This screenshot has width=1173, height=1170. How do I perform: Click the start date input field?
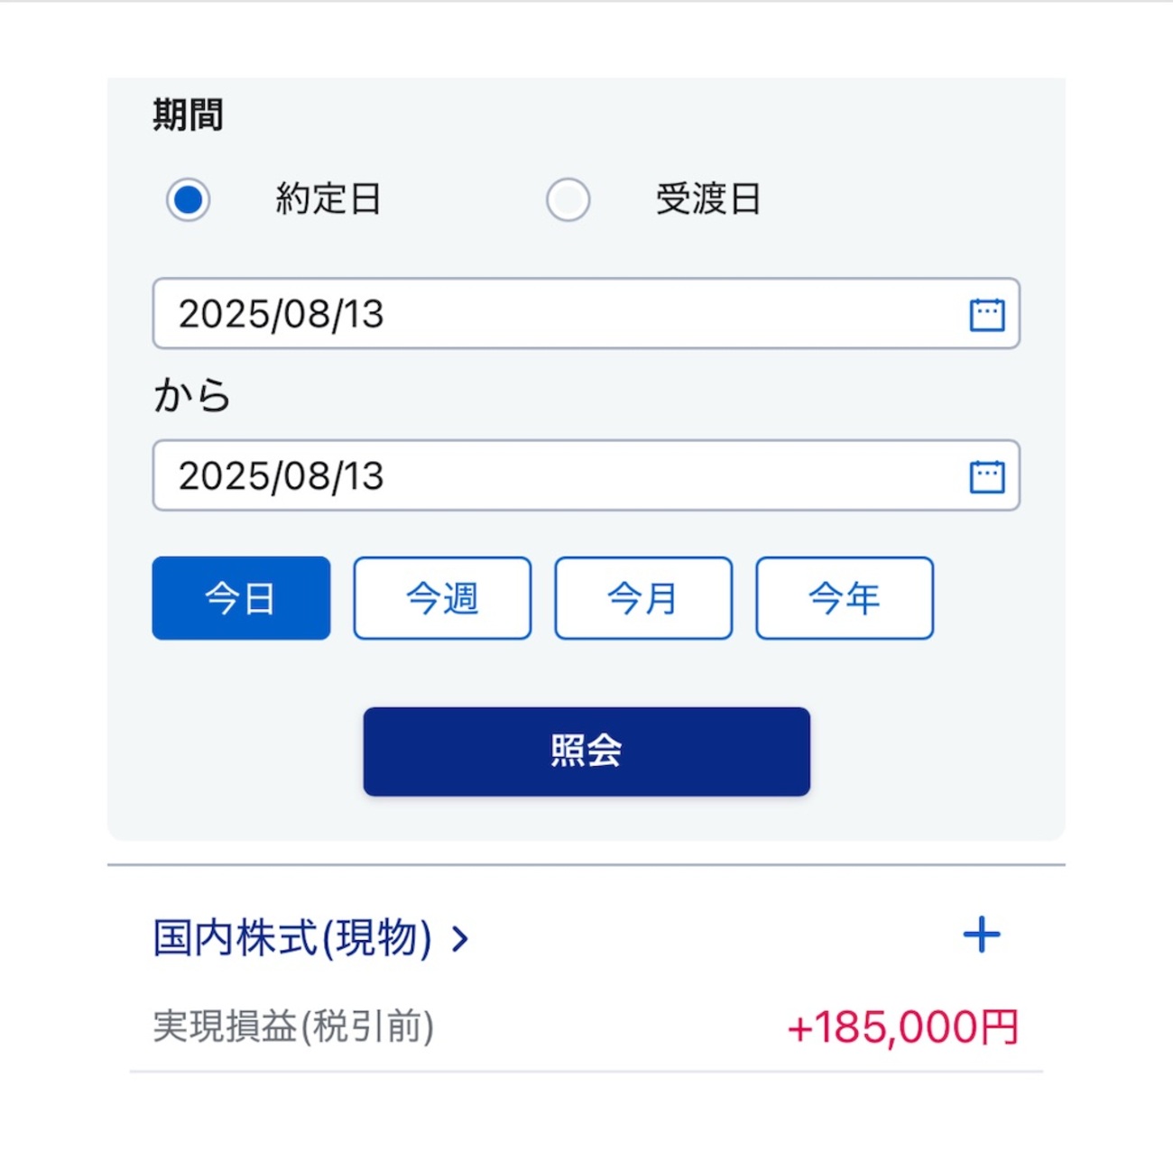(559, 314)
